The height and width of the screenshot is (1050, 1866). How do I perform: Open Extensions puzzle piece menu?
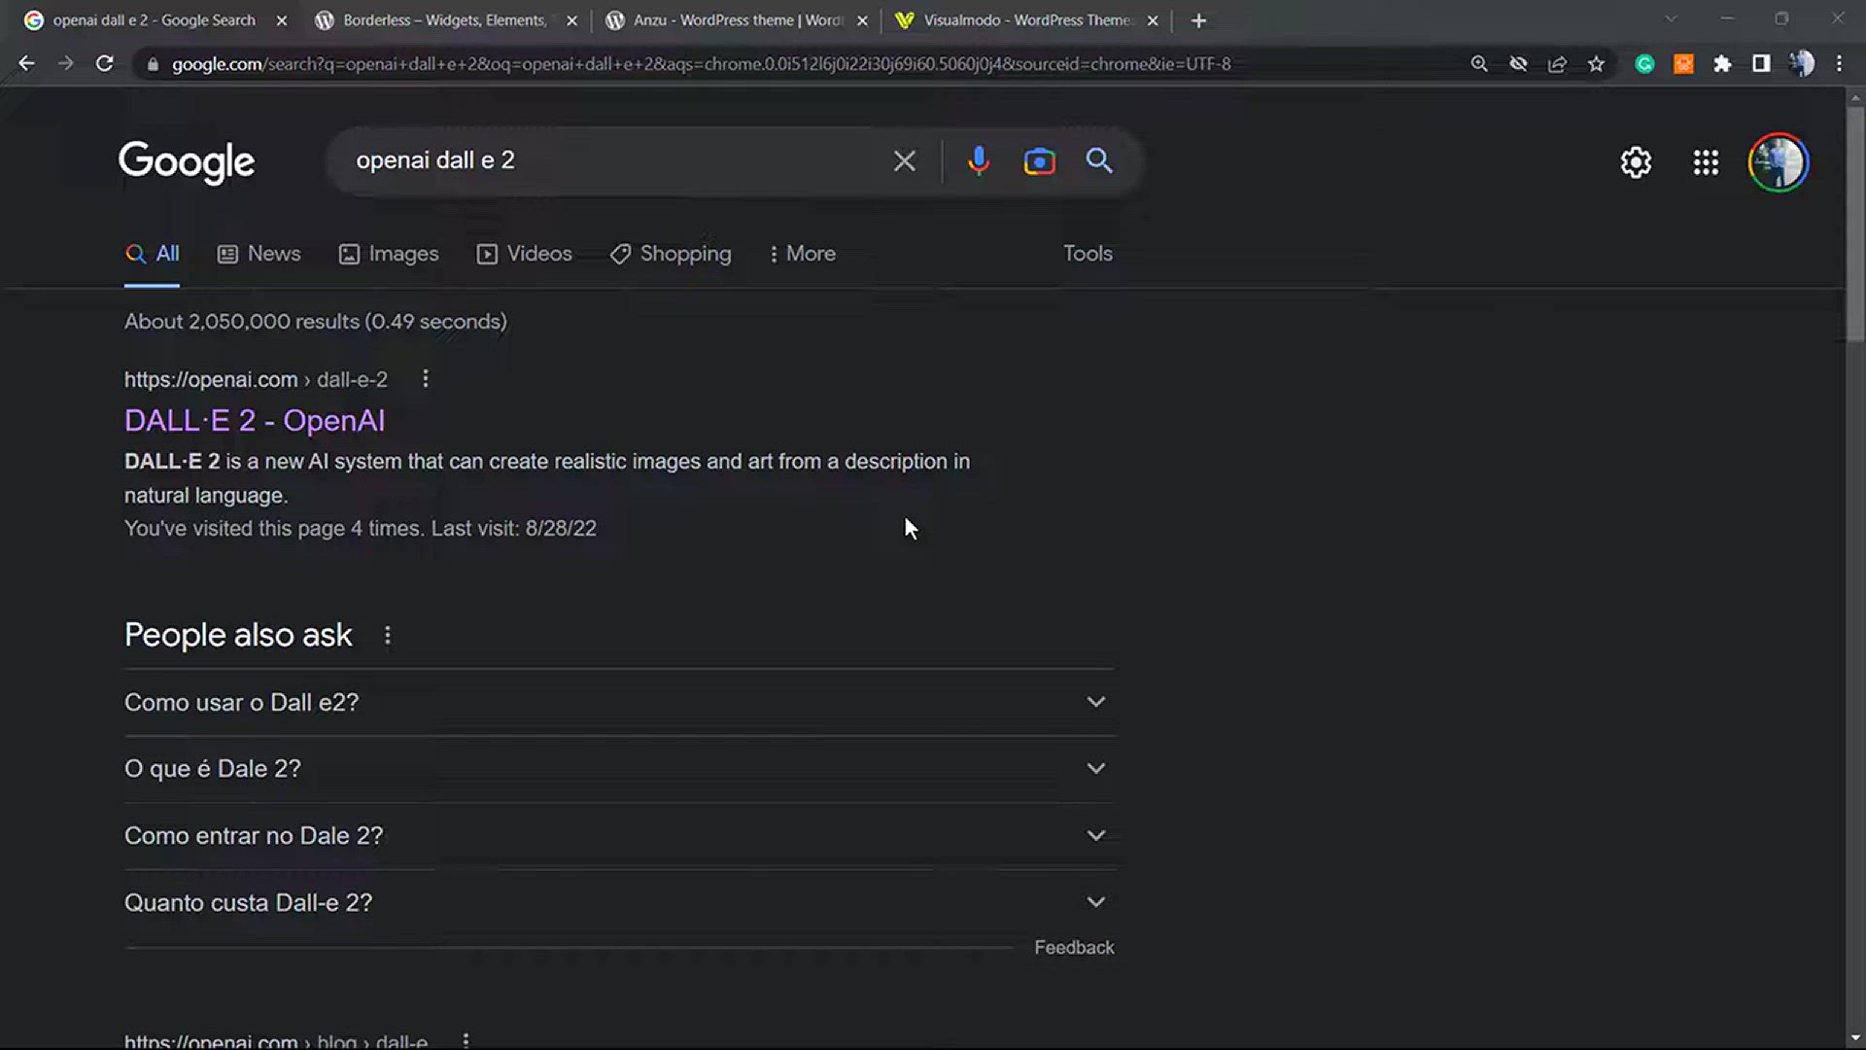1722,64
